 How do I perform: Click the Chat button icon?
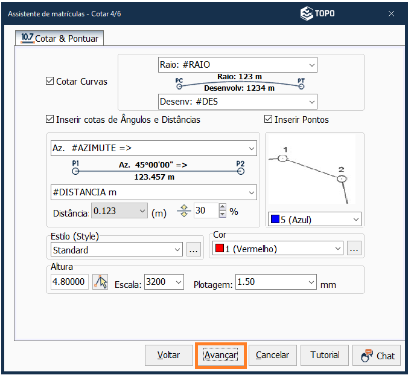point(366,356)
